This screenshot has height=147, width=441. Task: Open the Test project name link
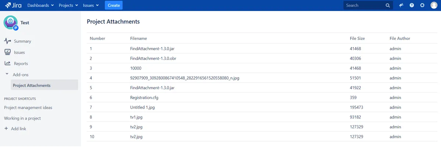click(25, 23)
